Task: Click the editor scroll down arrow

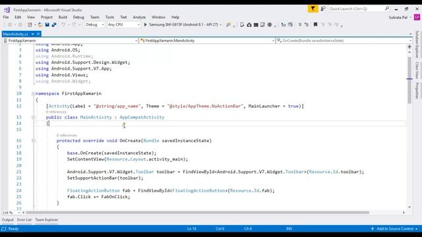Action: click(409, 207)
